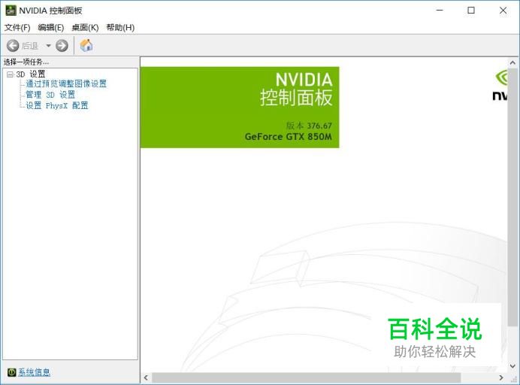Click the vertical scrollbar thumb
The image size is (520, 385).
click(512, 197)
